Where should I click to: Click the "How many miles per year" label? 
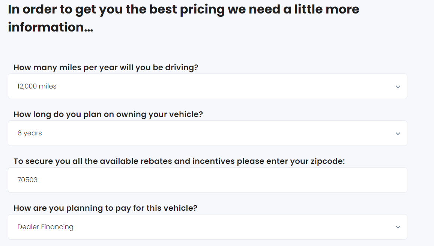tap(106, 67)
